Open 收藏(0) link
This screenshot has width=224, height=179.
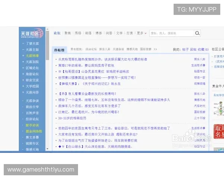203,50
